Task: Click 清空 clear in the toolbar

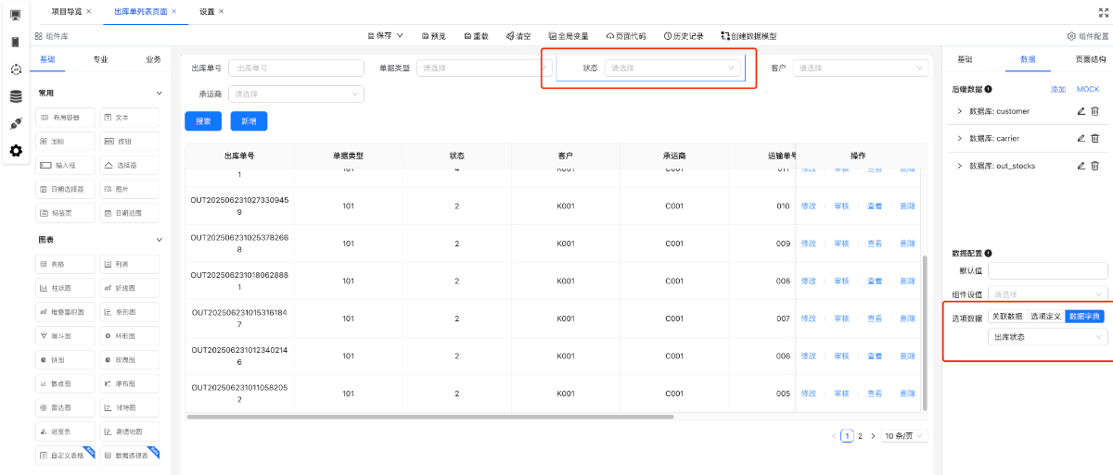Action: pyautogui.click(x=518, y=36)
